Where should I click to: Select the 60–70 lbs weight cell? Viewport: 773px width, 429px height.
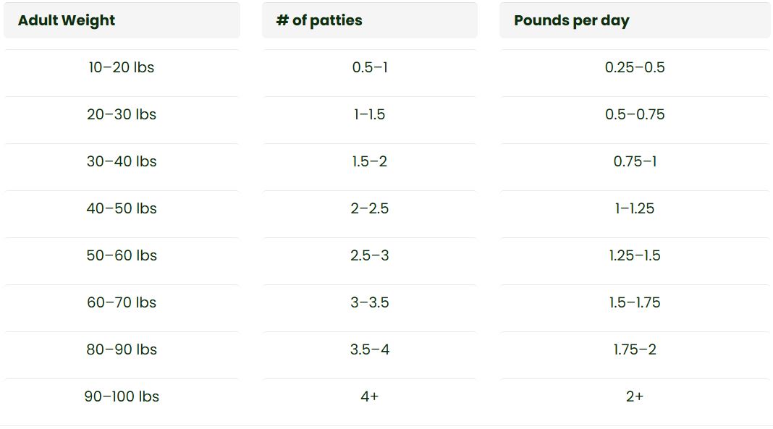122,302
